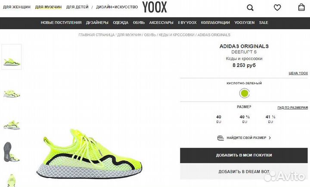
Task: Choose size 40 EU
Action: point(219,119)
